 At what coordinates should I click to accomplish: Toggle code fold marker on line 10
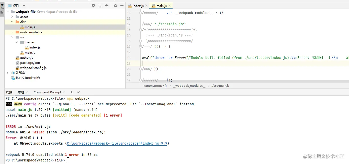pos(140,13)
